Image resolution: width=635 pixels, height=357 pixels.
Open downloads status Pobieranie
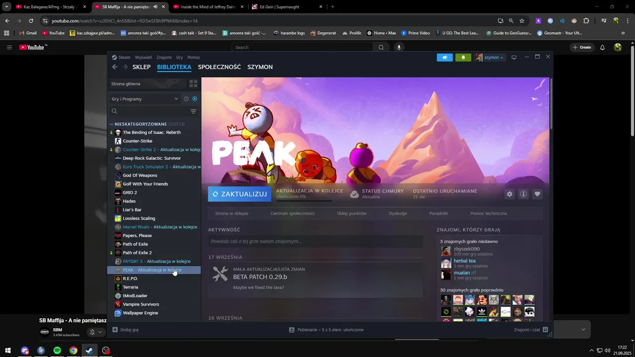(326, 330)
